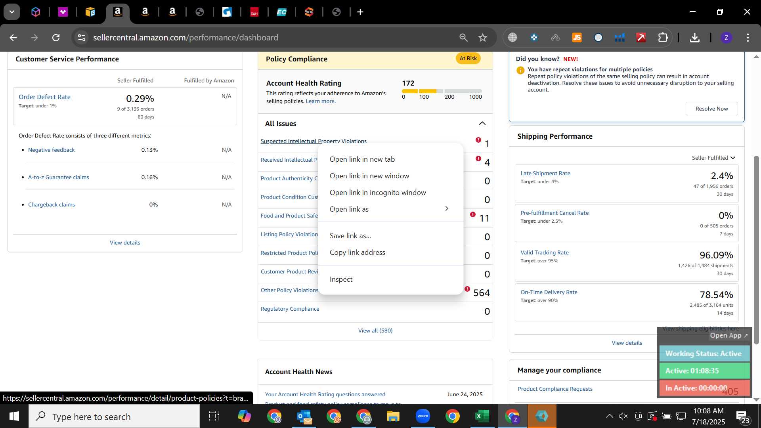The image size is (761, 428).
Task: Open the purple Z profile avatar
Action: coord(726,38)
